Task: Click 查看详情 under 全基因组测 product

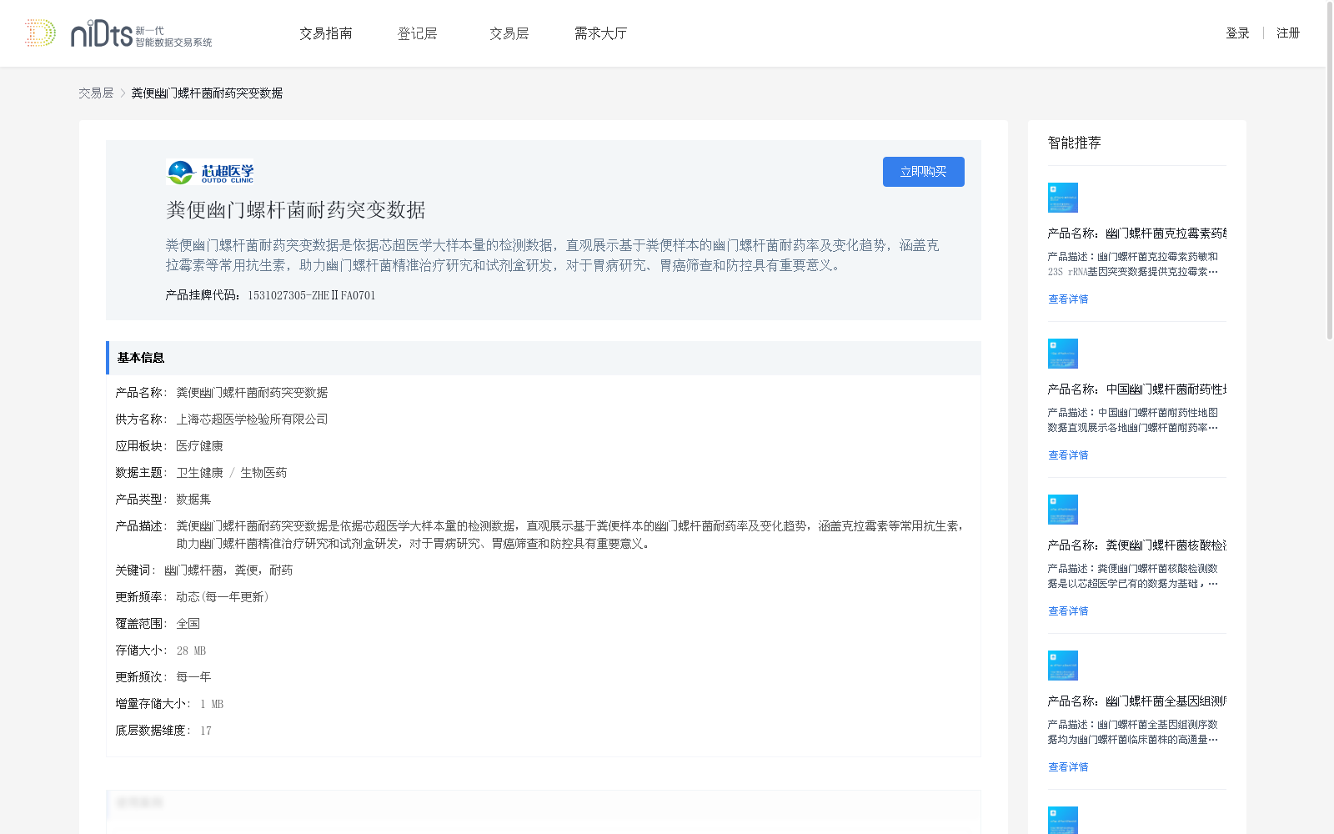Action: (1068, 767)
